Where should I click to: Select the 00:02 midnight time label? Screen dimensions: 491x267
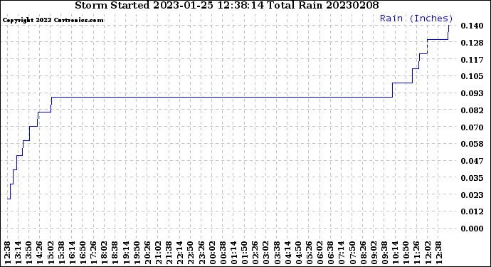(x=211, y=253)
